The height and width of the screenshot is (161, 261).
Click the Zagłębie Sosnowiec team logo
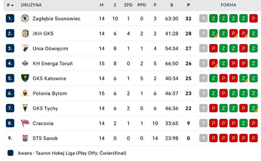coord(25,18)
